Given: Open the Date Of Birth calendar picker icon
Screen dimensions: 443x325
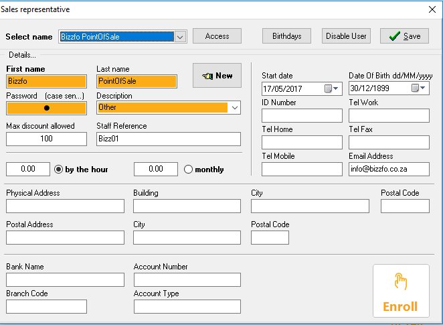Looking at the screenshot, I should click(x=418, y=88).
